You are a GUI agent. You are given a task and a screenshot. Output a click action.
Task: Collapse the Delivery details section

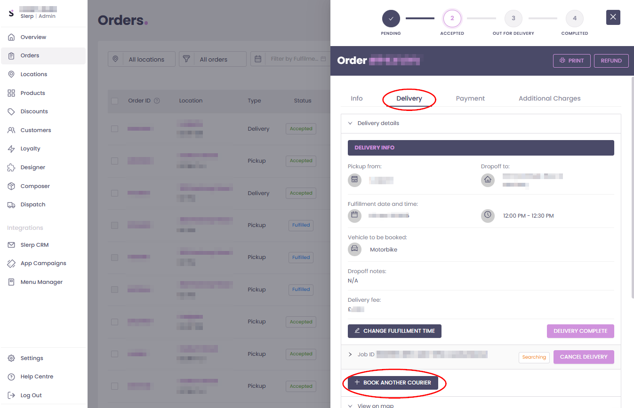(x=350, y=123)
